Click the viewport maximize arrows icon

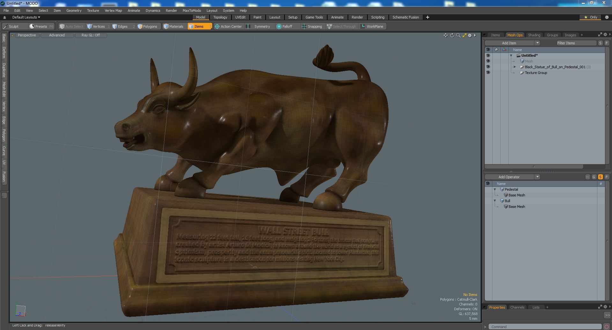[x=464, y=35]
